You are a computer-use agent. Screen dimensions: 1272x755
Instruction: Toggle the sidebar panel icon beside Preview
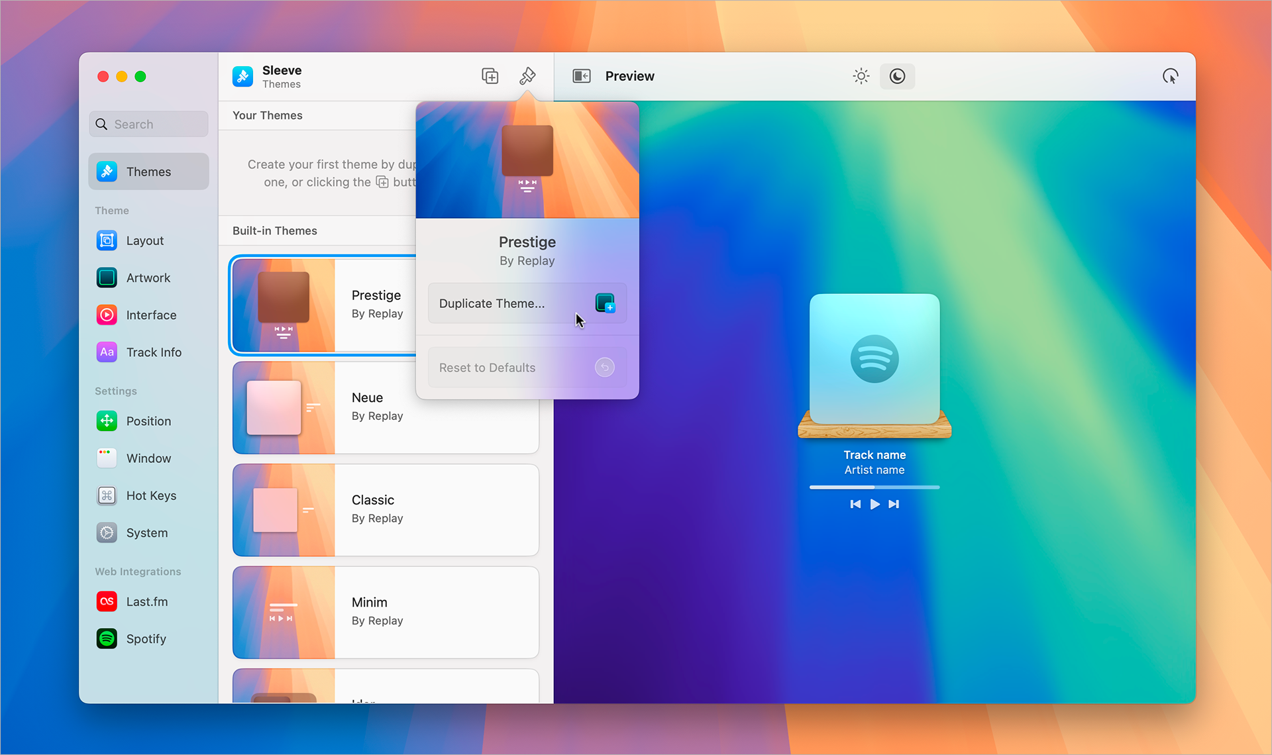click(582, 76)
